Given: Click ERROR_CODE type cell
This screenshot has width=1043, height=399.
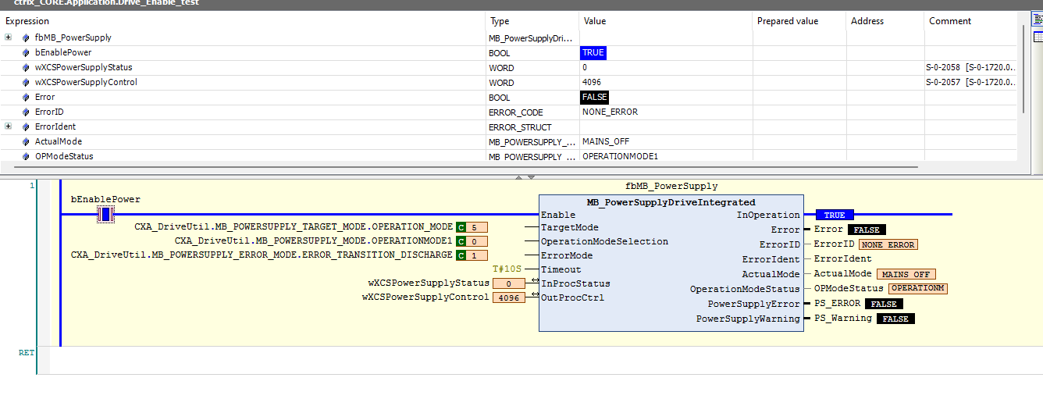Looking at the screenshot, I should click(515, 112).
